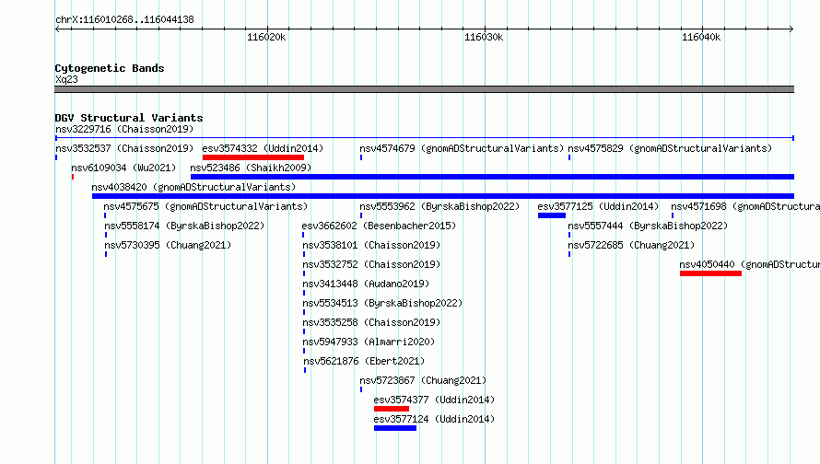The width and height of the screenshot is (820, 464).
Task: Click nsv3535258 (Chaisson2019) label
Action: [372, 322]
